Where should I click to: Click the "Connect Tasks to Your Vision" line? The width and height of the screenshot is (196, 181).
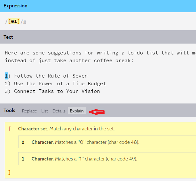click(57, 91)
